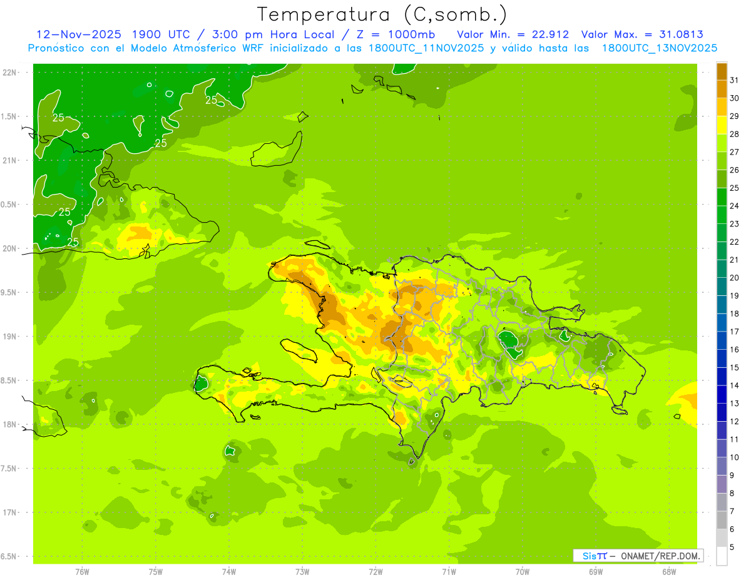The width and height of the screenshot is (751, 580).
Task: Select the '19N' latitude axis label
Action: pyautogui.click(x=9, y=337)
